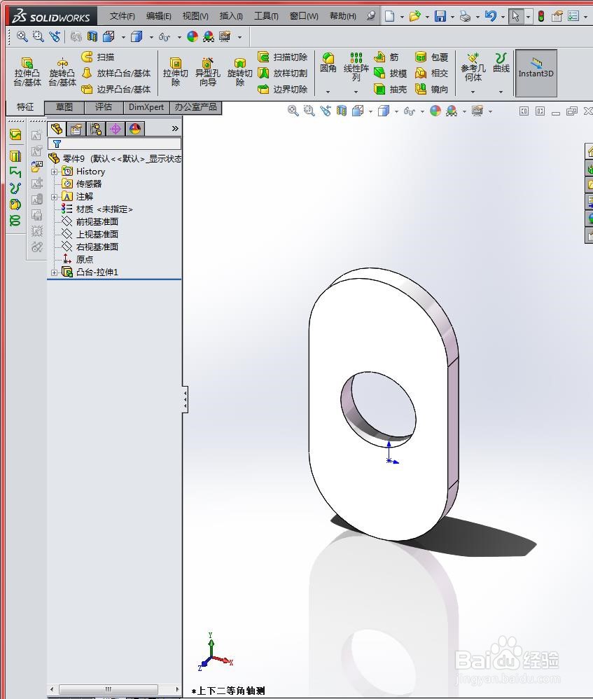Click Boundary Boss/Base (边界凸台/基体)
This screenshot has height=699, width=593.
[116, 89]
